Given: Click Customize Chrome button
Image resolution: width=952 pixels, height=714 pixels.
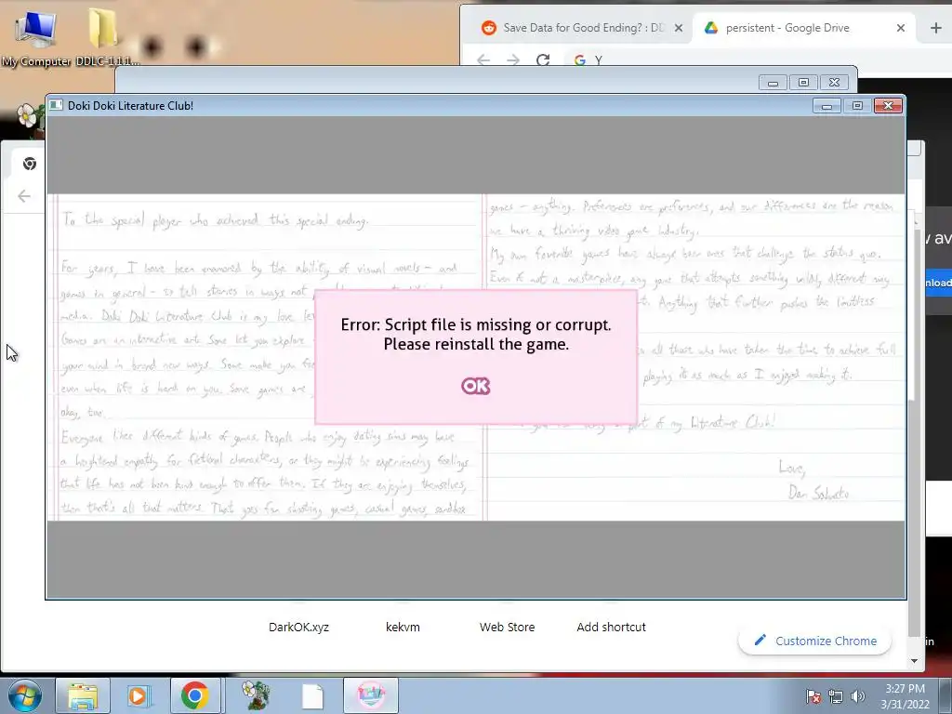Looking at the screenshot, I should 814,641.
